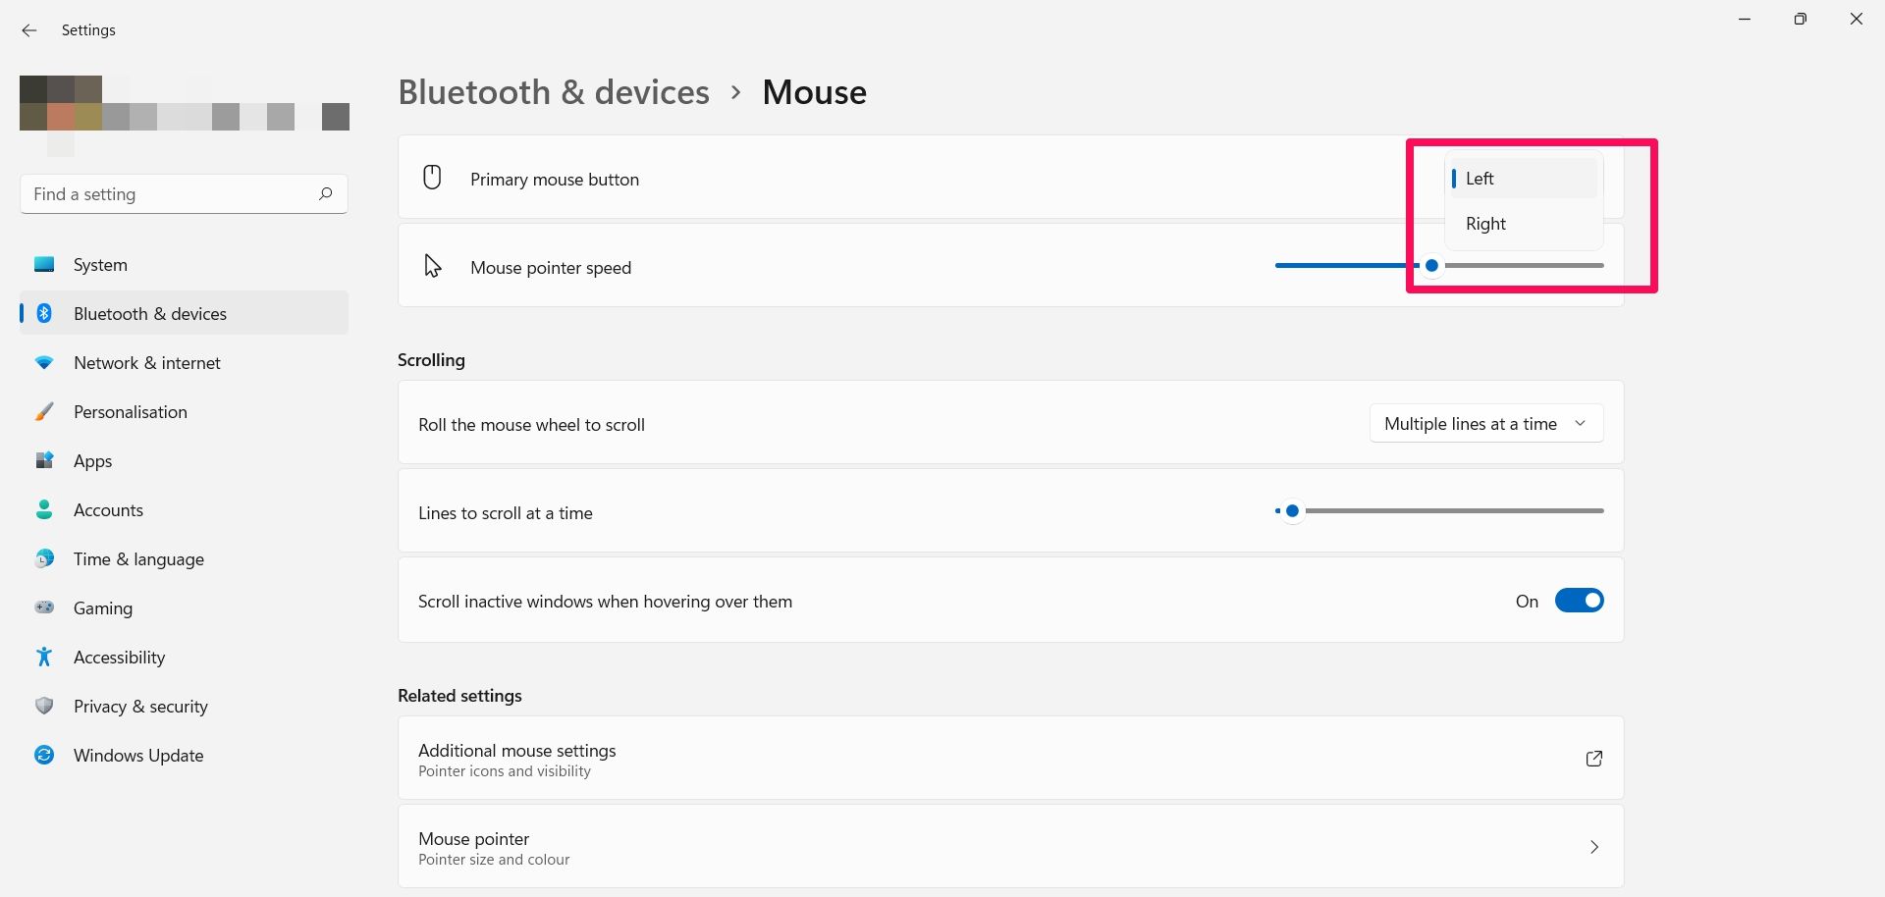Screen dimensions: 1885x897
Task: Click the back arrow icon
Action: point(29,30)
